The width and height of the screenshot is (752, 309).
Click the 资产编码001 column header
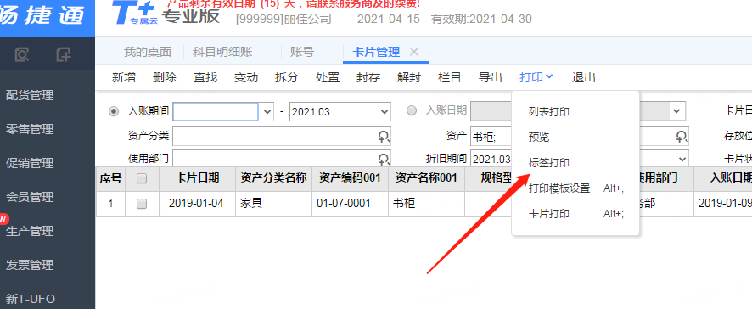pos(350,178)
